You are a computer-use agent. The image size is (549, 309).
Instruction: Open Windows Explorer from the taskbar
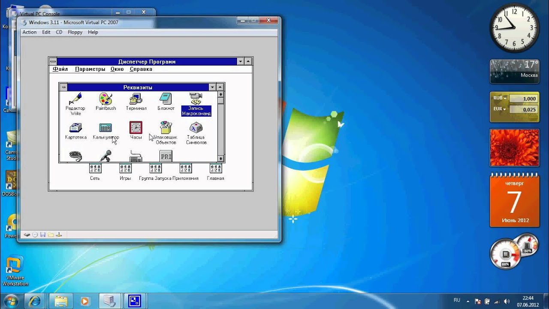click(60, 301)
